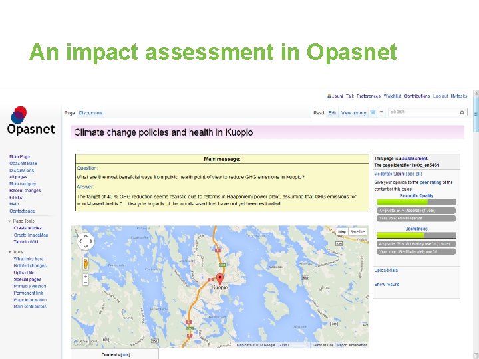The height and width of the screenshot is (359, 479).
Task: Click Show results link
Action: [387, 285]
